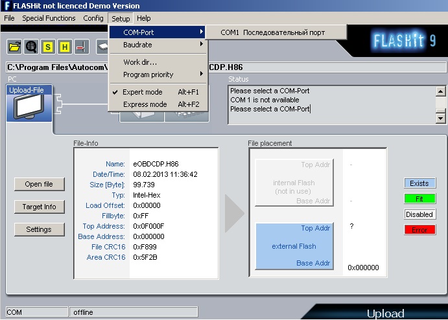Select the external Flash placement block
The image size is (448, 320).
(294, 246)
